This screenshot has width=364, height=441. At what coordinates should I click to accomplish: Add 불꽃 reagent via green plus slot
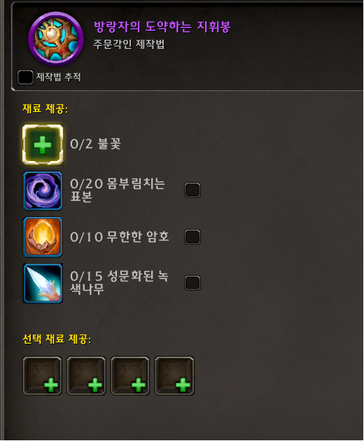43,145
